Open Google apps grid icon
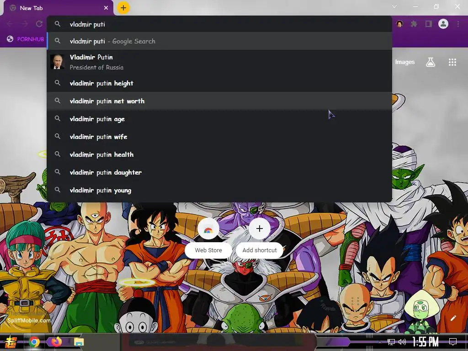This screenshot has width=468, height=351. pos(452,62)
